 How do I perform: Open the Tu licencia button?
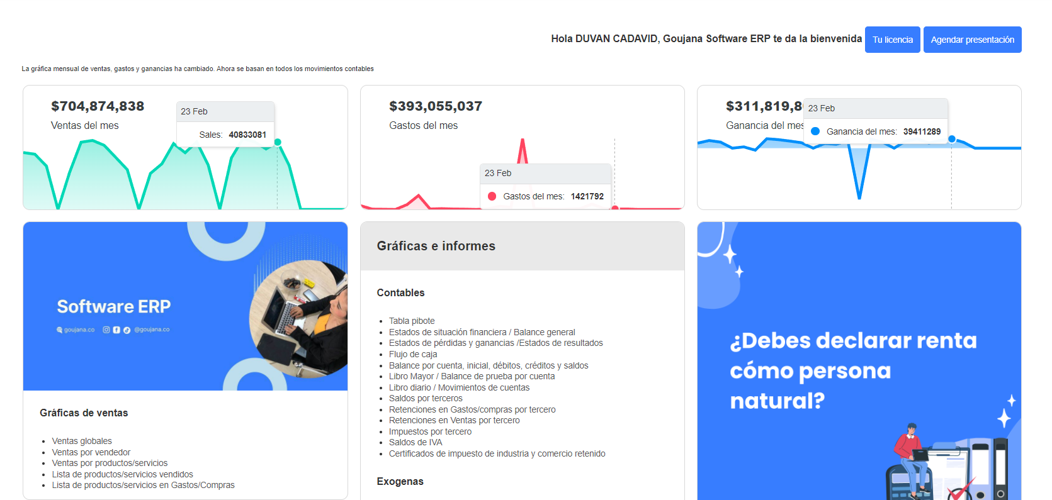pos(892,40)
